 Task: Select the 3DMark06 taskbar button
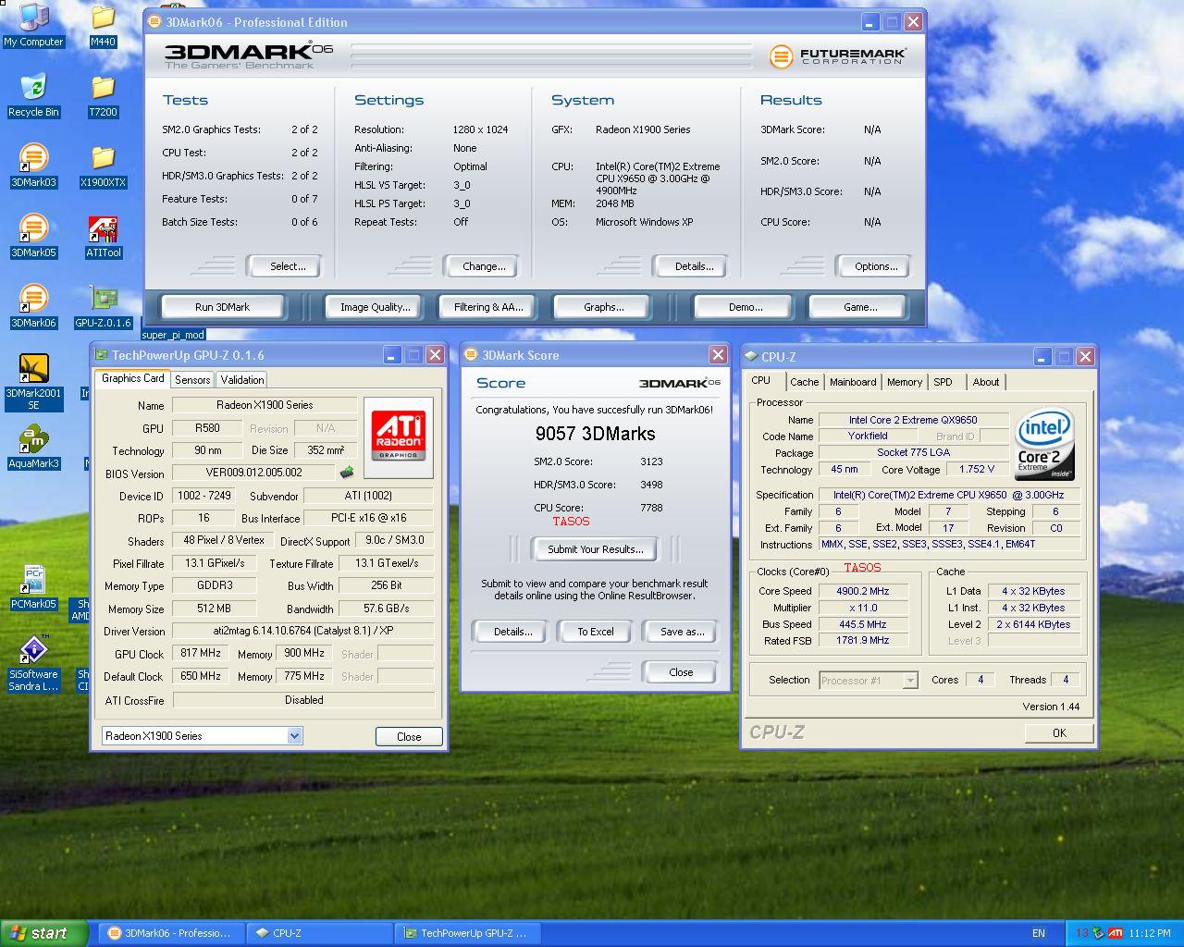(x=173, y=933)
